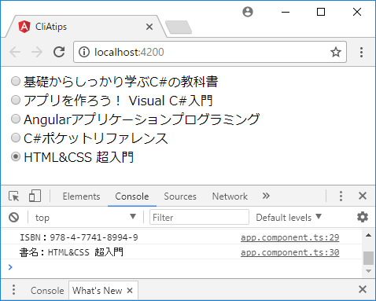Maximize the Chrome window
The height and width of the screenshot is (301, 376).
tap(321, 12)
